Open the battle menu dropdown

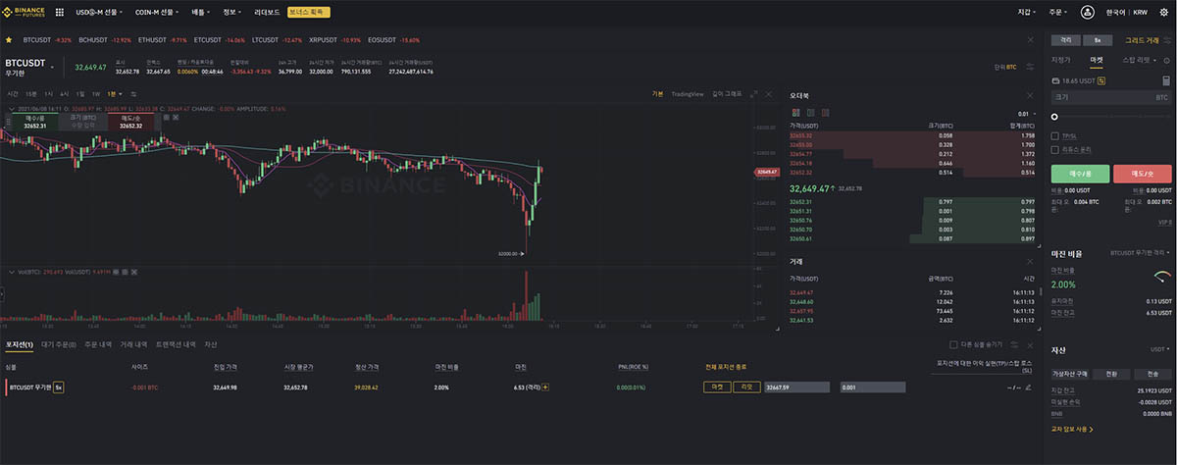click(201, 13)
